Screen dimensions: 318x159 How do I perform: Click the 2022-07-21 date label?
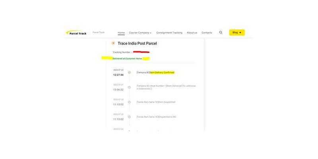[118, 85]
